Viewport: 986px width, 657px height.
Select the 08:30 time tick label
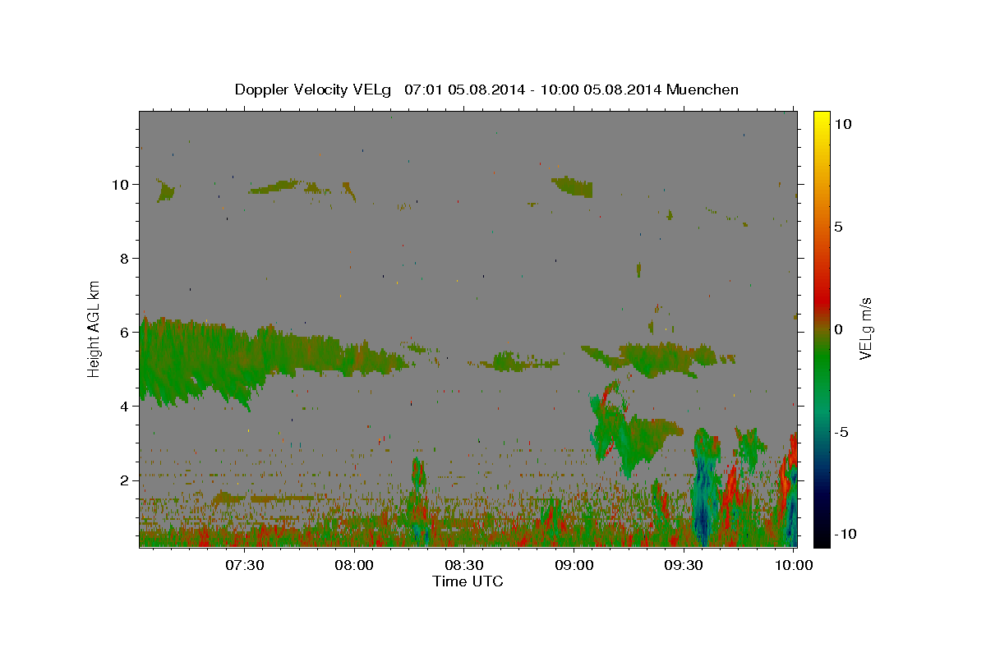point(463,565)
